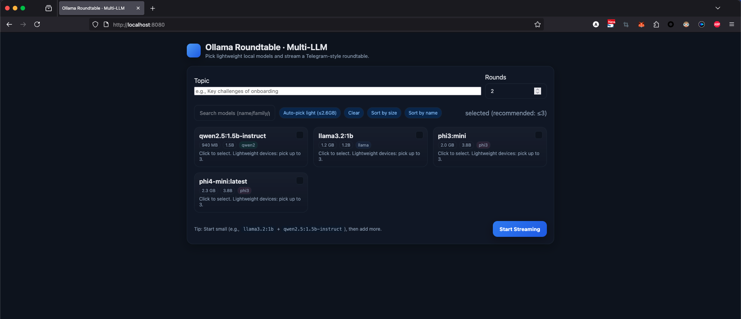Viewport: 741px width, 319px height.
Task: Click the llama3.2:1b model title
Action: [x=336, y=136]
